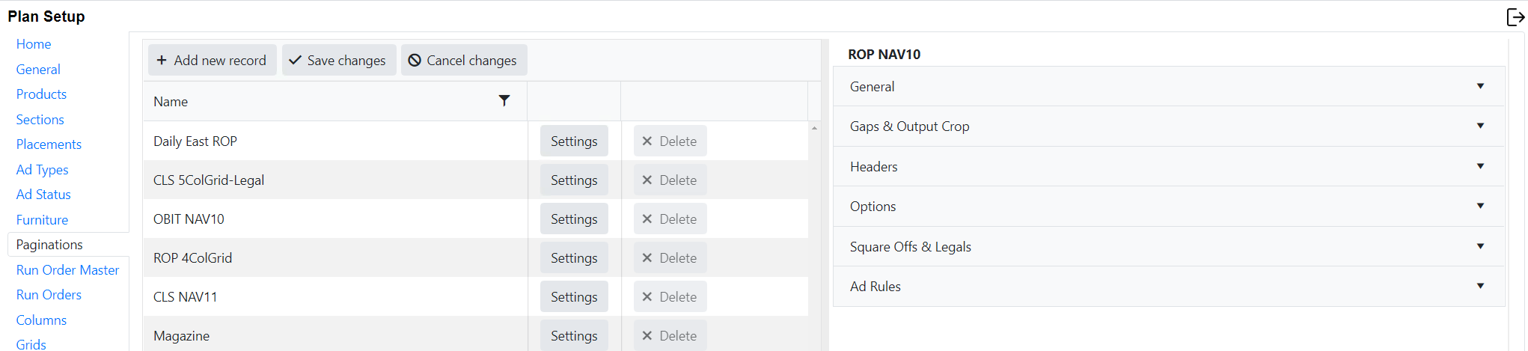Open the Placements sidebar menu item
Image resolution: width=1528 pixels, height=351 pixels.
tap(49, 144)
